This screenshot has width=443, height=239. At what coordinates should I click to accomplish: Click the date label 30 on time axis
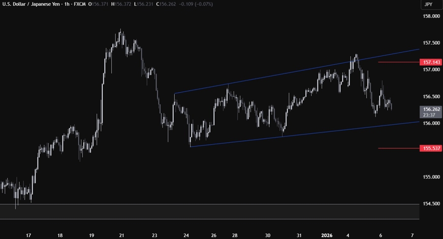point(268,236)
